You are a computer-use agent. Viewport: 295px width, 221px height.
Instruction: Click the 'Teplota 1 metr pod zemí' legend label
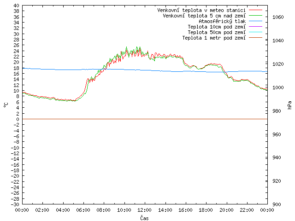pos(214,38)
